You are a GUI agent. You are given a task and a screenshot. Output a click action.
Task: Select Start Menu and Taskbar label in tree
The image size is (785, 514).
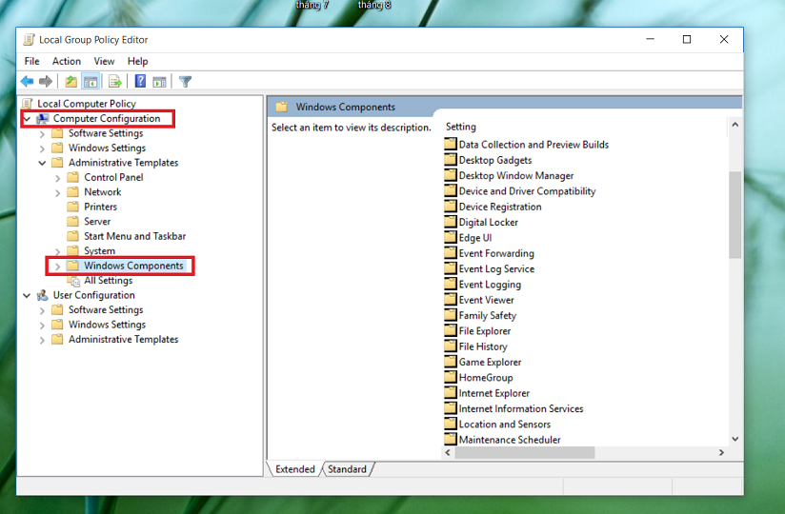click(x=134, y=236)
